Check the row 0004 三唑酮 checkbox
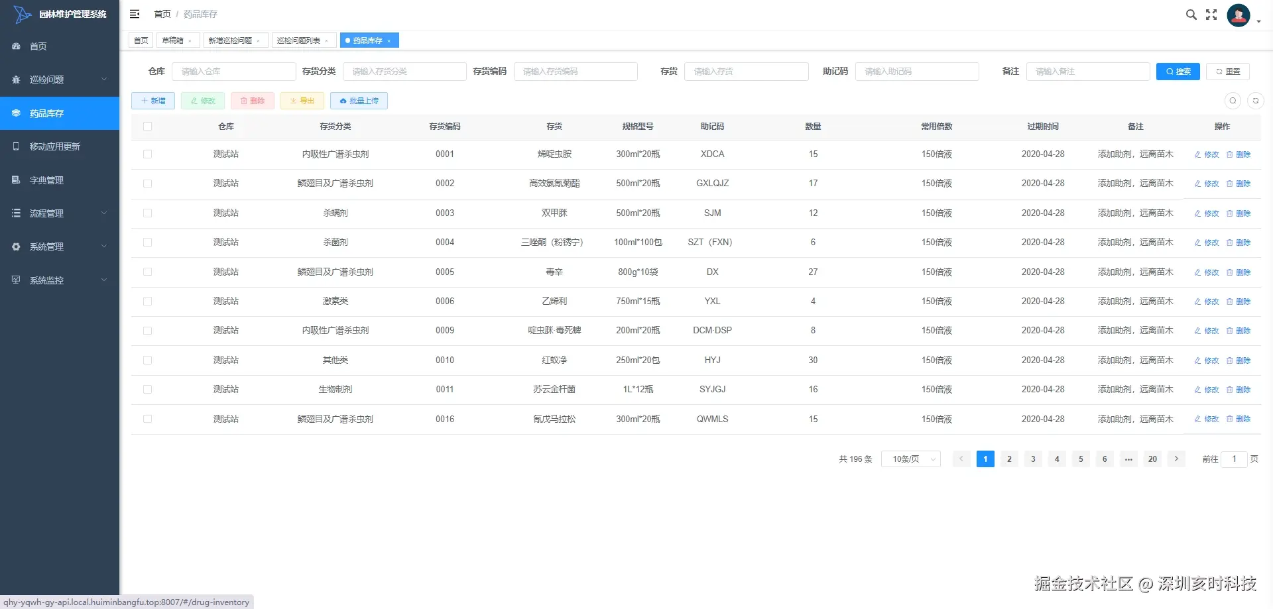The height and width of the screenshot is (609, 1273). [147, 243]
